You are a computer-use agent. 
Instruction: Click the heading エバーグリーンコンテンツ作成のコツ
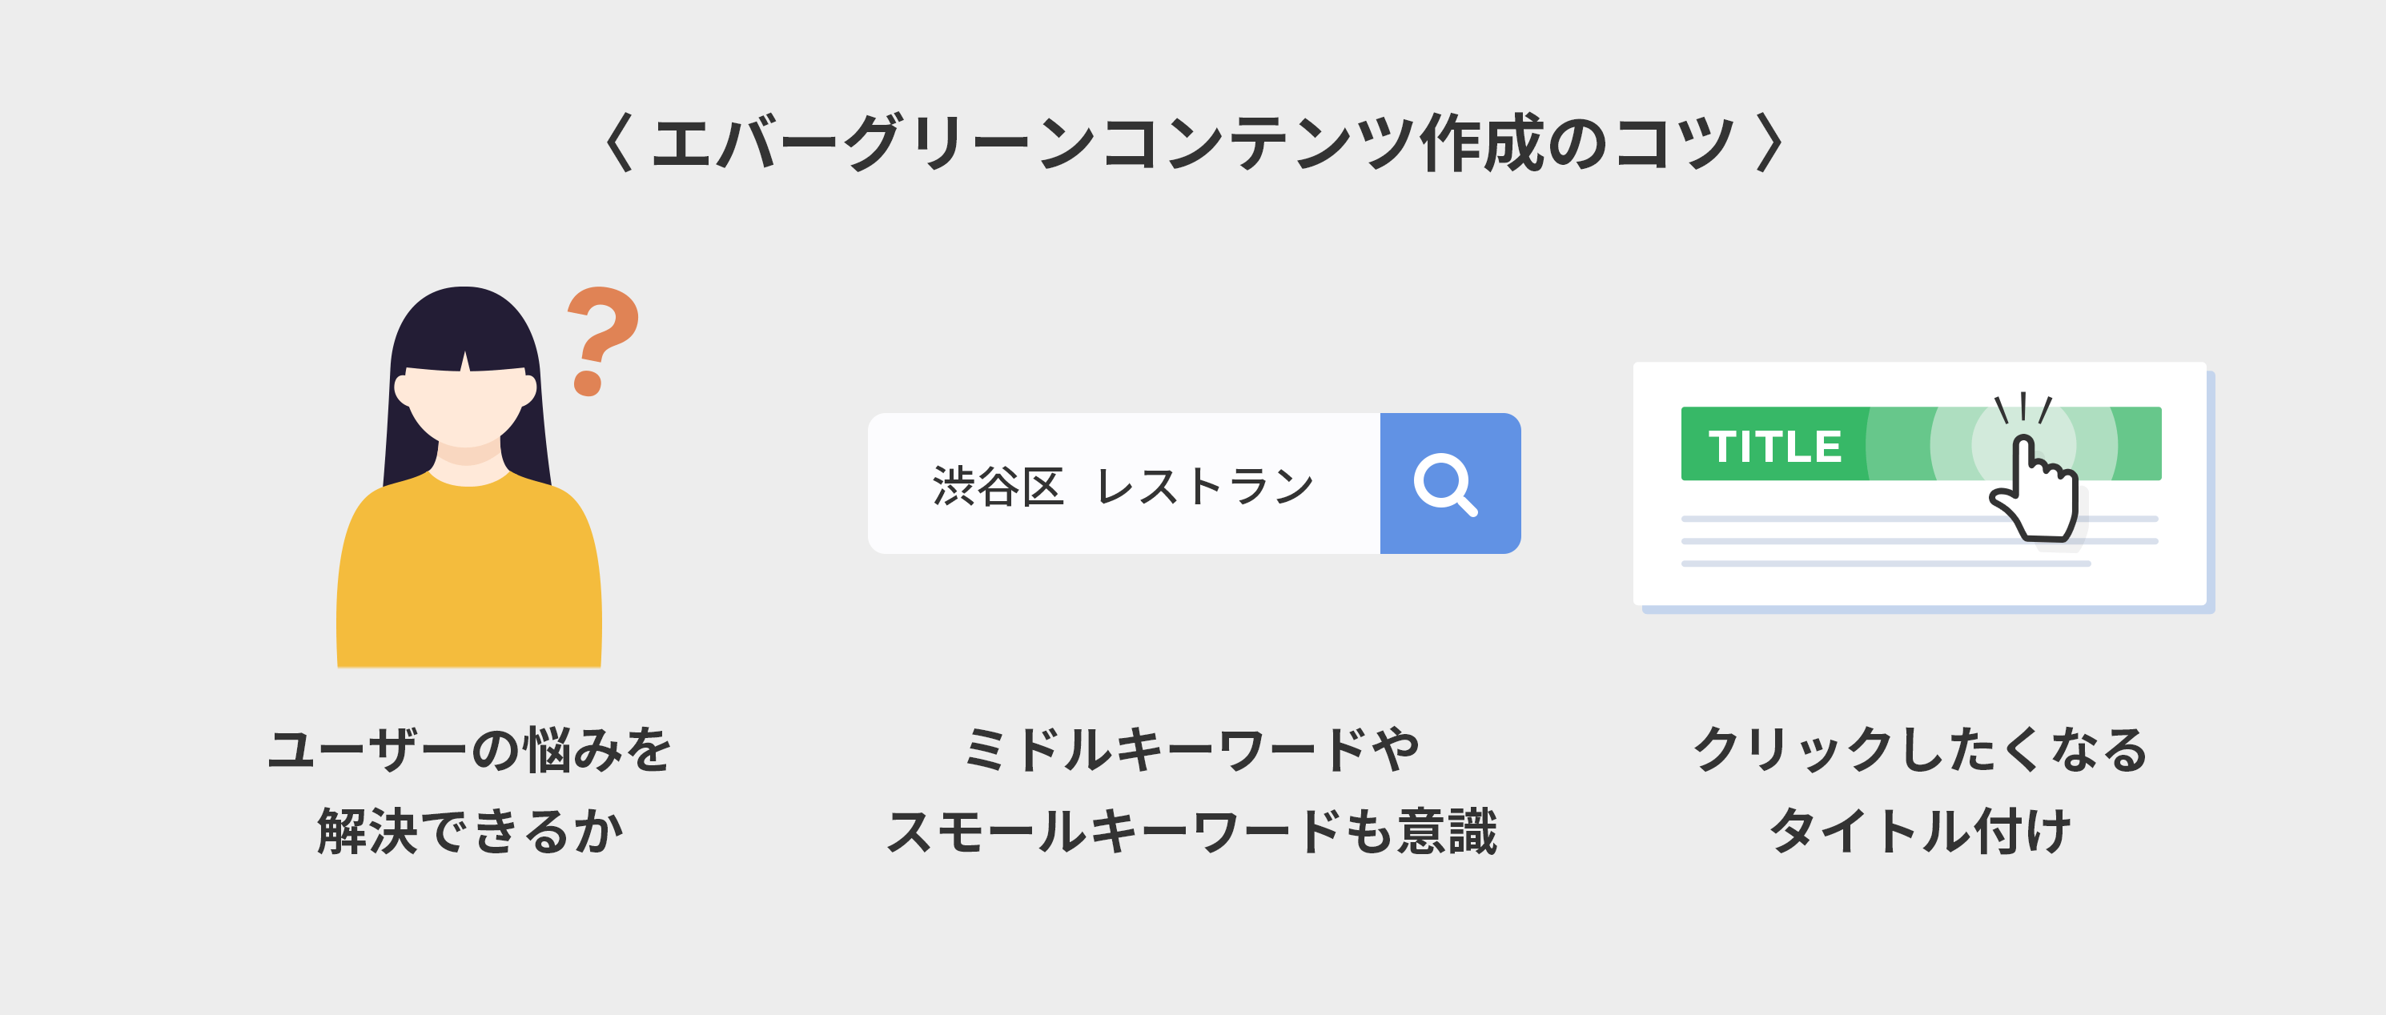(1193, 142)
